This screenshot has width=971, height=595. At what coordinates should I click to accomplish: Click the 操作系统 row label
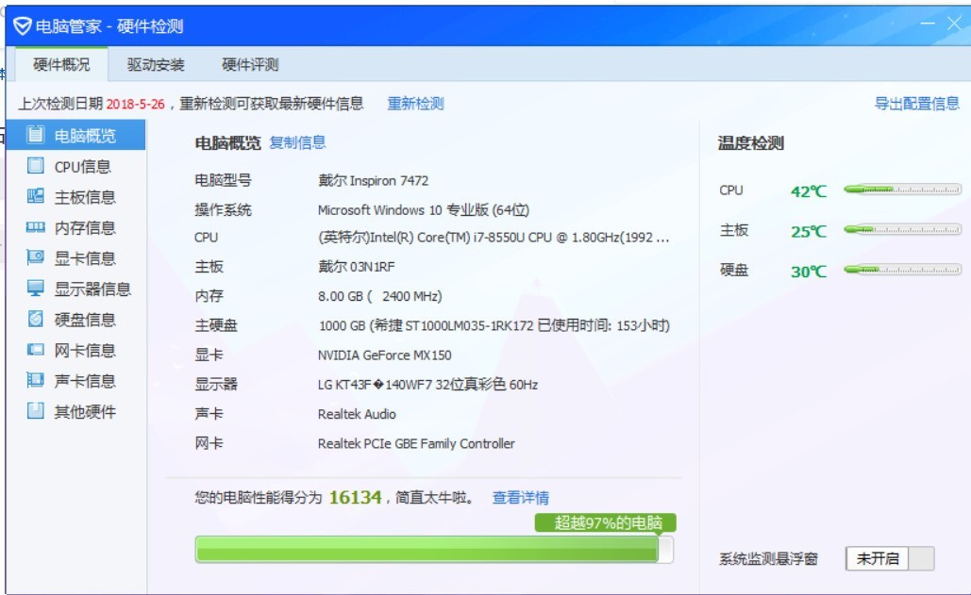pyautogui.click(x=223, y=210)
